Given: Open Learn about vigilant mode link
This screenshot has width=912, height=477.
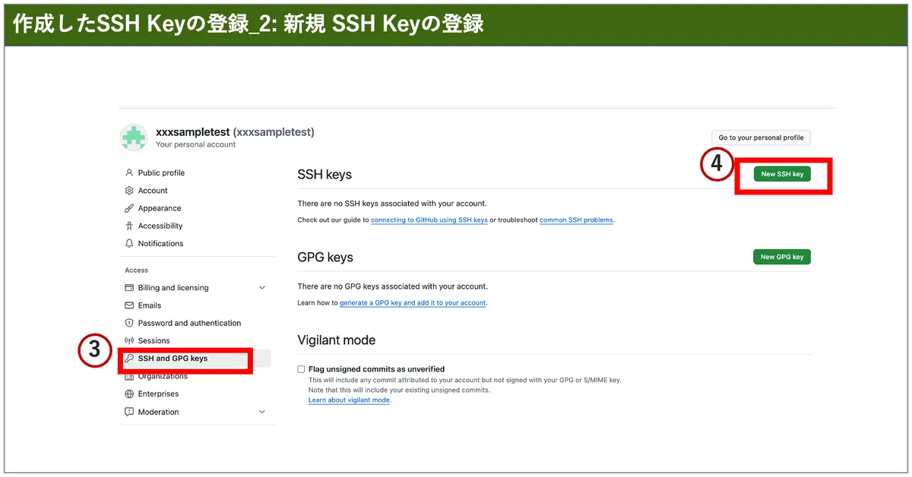Looking at the screenshot, I should [350, 400].
